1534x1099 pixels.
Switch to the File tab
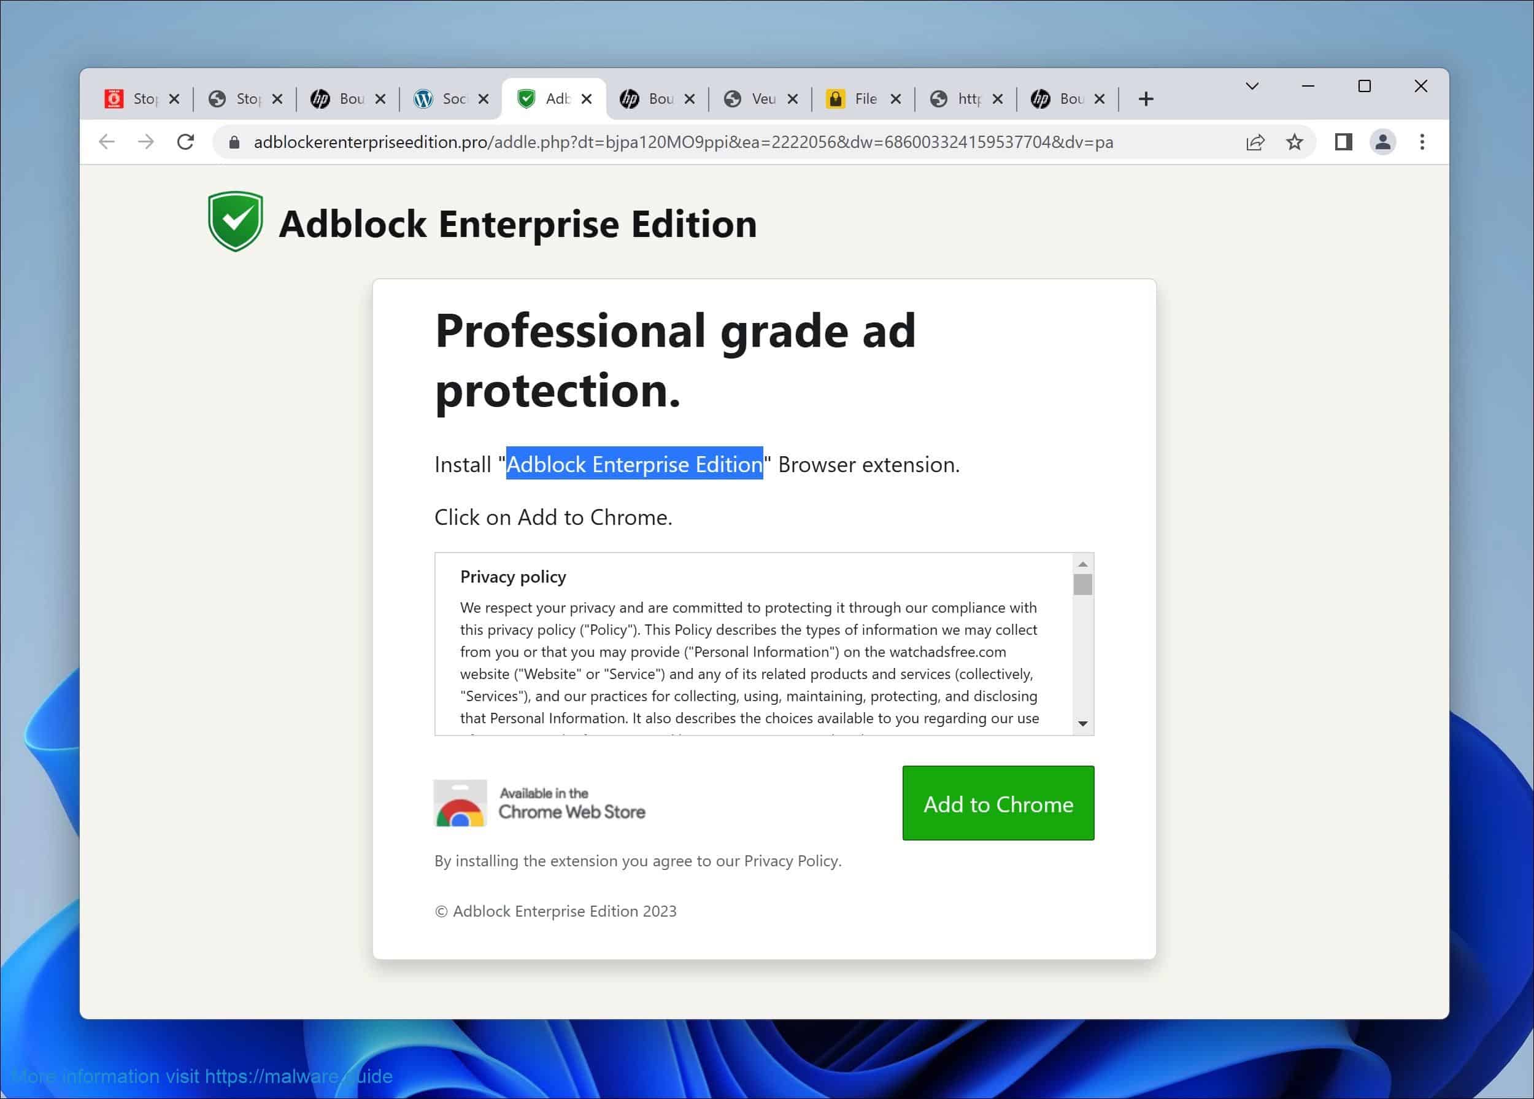868,98
